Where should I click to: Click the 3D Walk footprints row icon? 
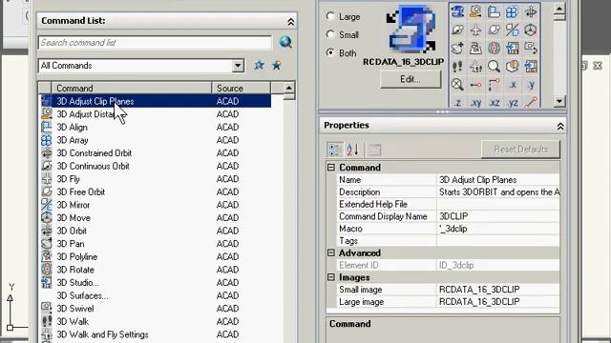47,321
